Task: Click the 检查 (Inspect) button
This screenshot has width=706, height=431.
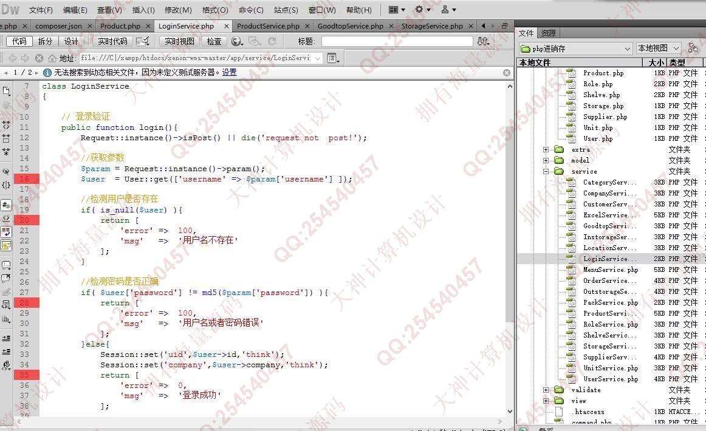Action: [214, 41]
